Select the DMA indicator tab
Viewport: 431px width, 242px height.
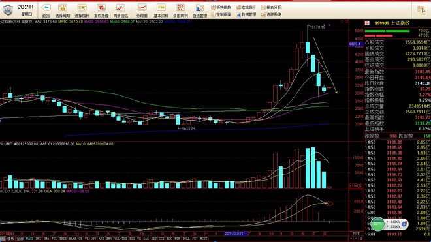(46, 239)
